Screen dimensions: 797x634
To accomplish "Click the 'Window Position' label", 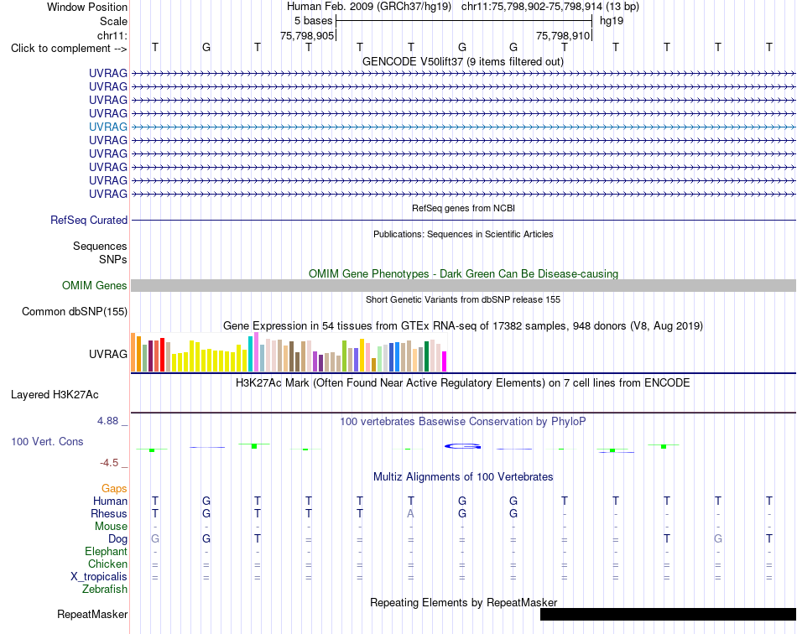I will coord(87,7).
